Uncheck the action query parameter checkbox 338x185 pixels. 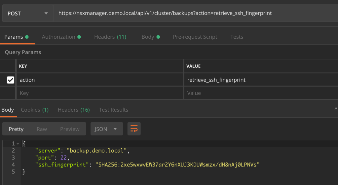click(x=11, y=80)
